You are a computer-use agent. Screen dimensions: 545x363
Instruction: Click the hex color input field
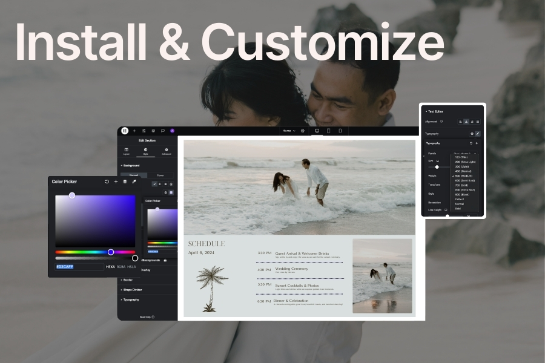coord(79,266)
